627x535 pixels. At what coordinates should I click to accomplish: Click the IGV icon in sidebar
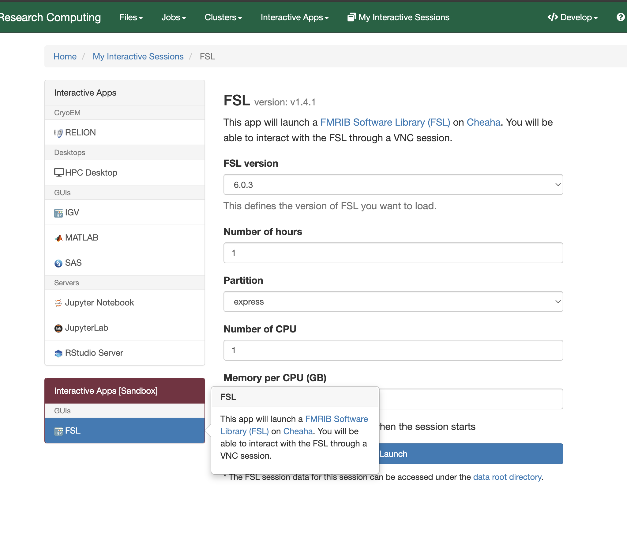[x=58, y=213]
